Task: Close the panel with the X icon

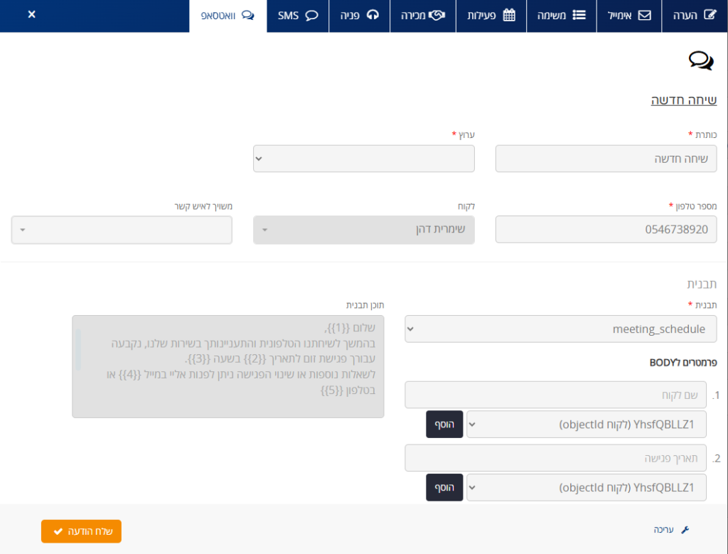Action: click(x=31, y=15)
